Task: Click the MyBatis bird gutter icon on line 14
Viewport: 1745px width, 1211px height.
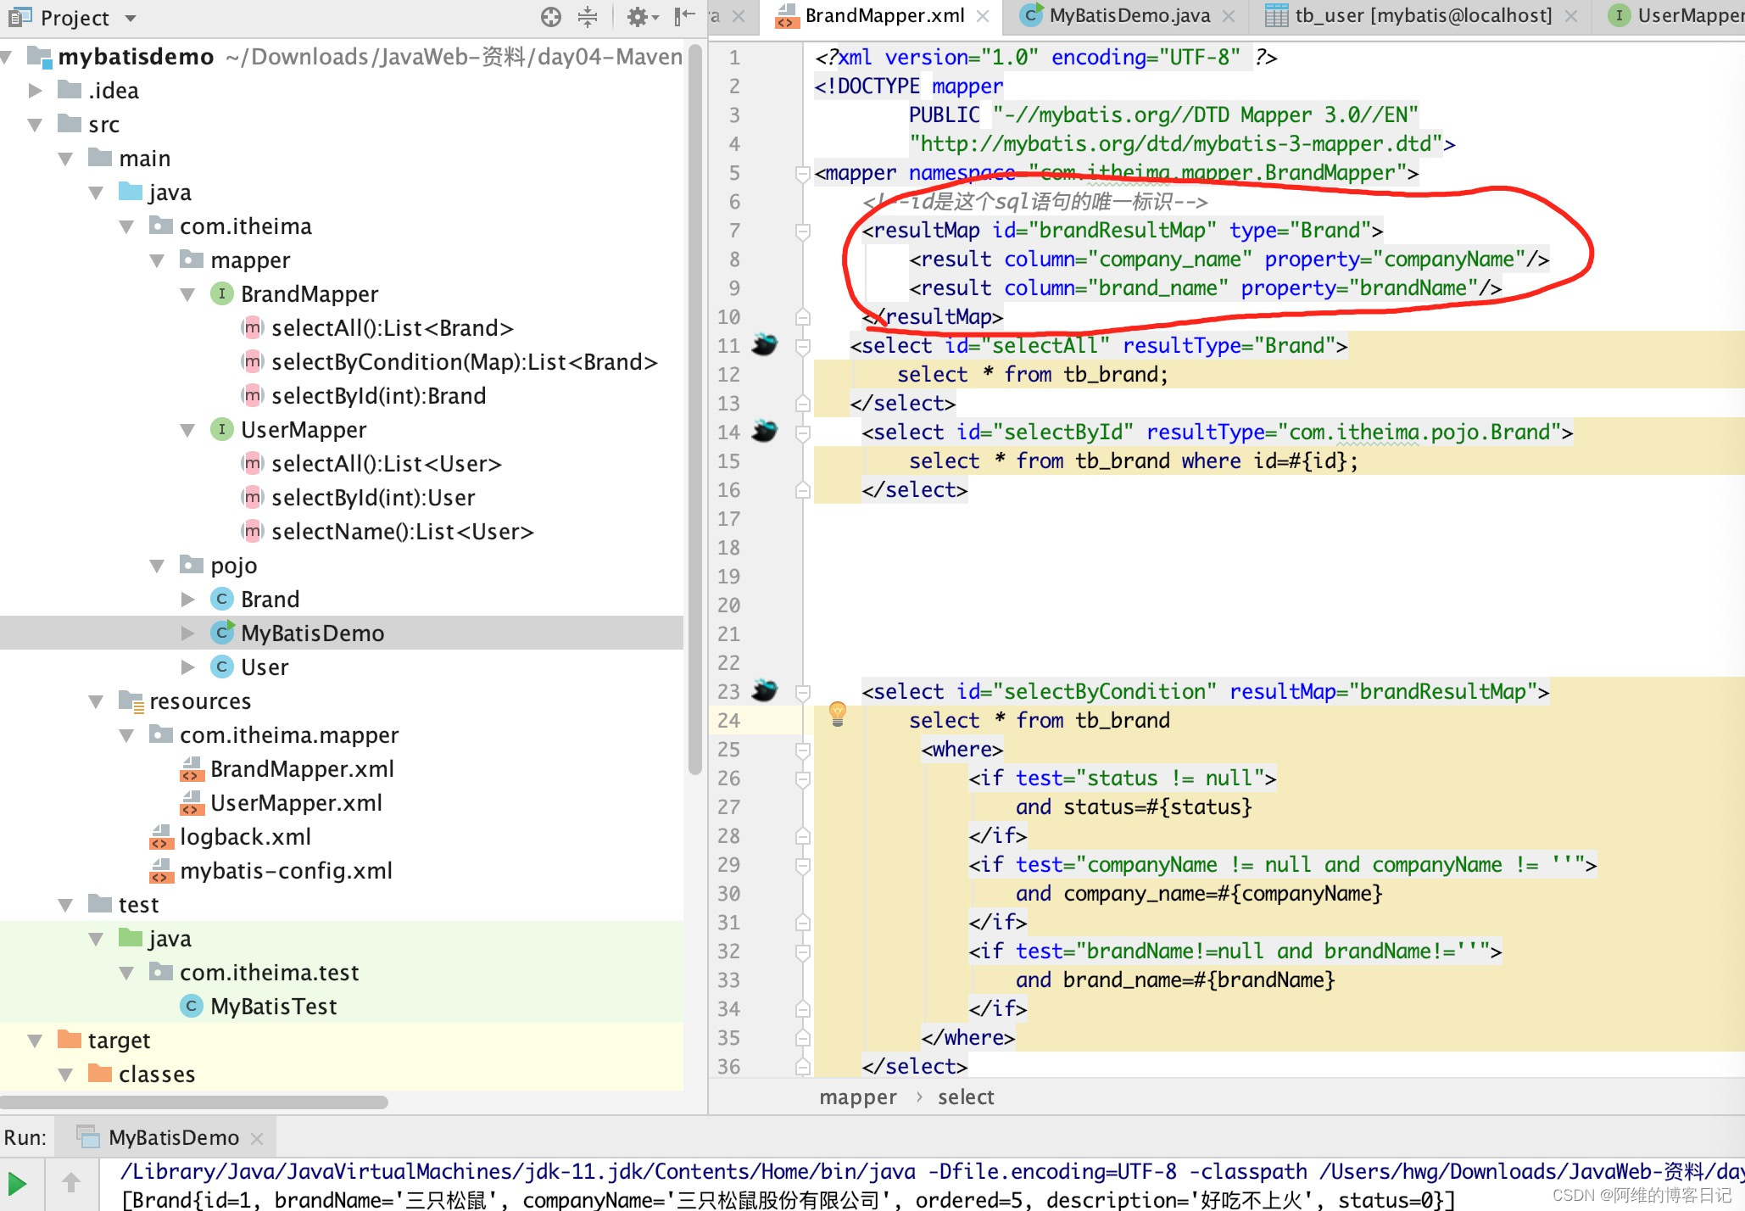Action: point(765,431)
